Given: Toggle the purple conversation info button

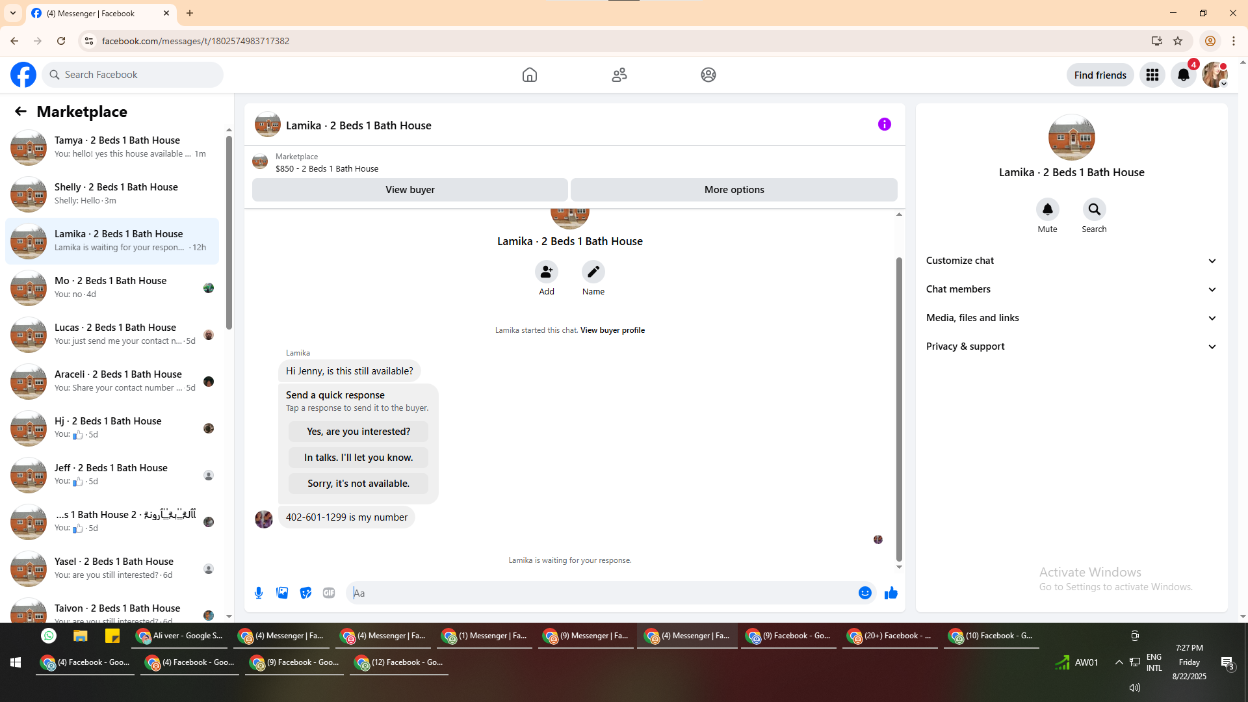Looking at the screenshot, I should (x=884, y=125).
